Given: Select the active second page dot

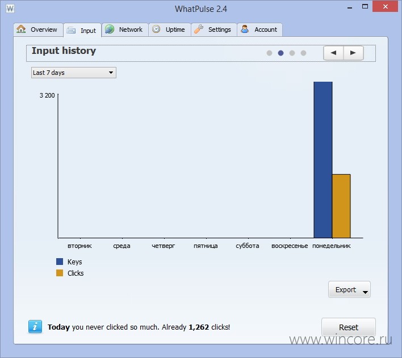Looking at the screenshot, I should coord(280,53).
